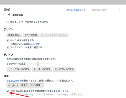The width and height of the screenshot is (126, 98).
Task: Select the デバイス section heading
Action: tap(9, 55)
